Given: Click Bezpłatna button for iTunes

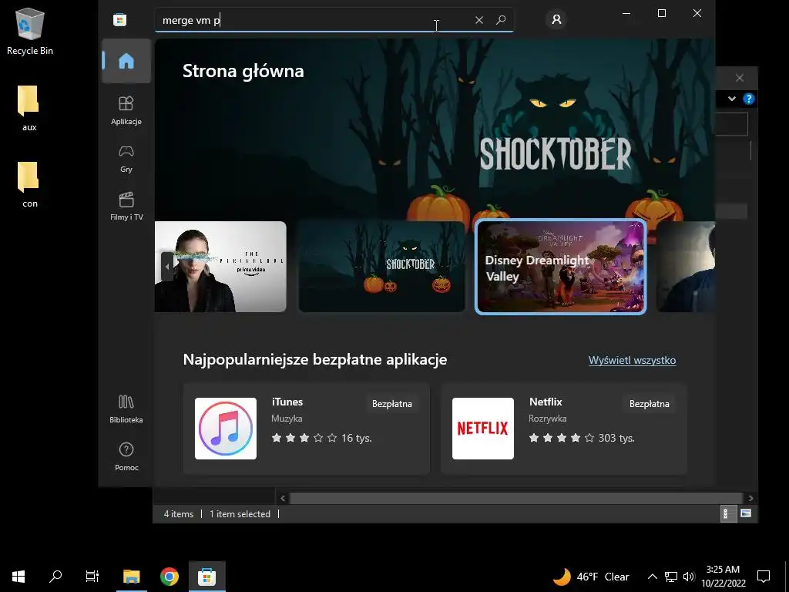Looking at the screenshot, I should click(392, 404).
